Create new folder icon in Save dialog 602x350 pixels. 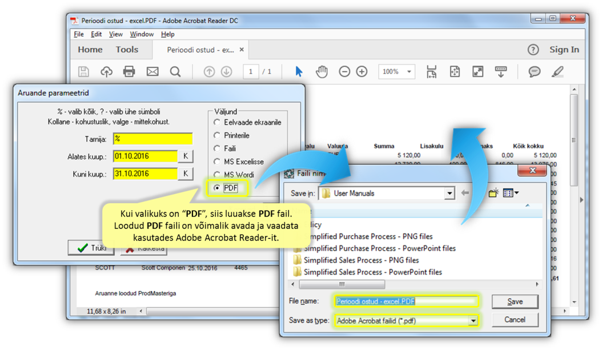493,193
